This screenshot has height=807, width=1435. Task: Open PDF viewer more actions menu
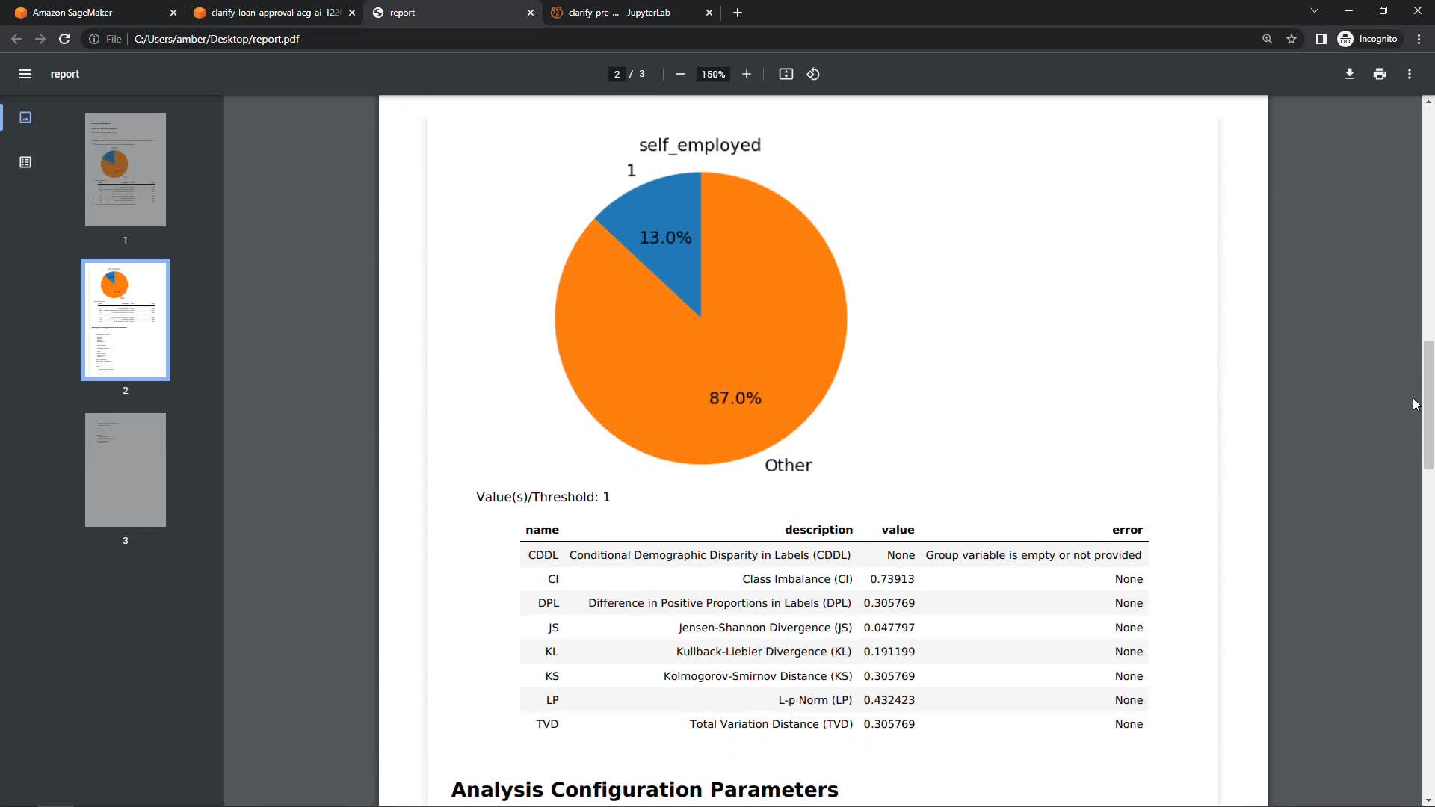pyautogui.click(x=1410, y=74)
